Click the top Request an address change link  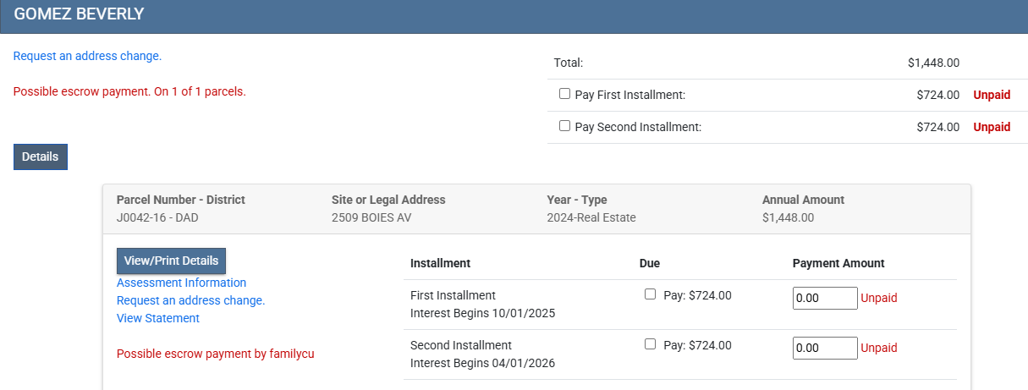click(x=87, y=56)
